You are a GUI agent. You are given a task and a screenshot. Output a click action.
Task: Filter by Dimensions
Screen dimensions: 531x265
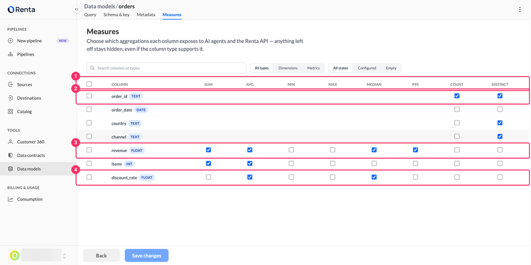point(288,68)
